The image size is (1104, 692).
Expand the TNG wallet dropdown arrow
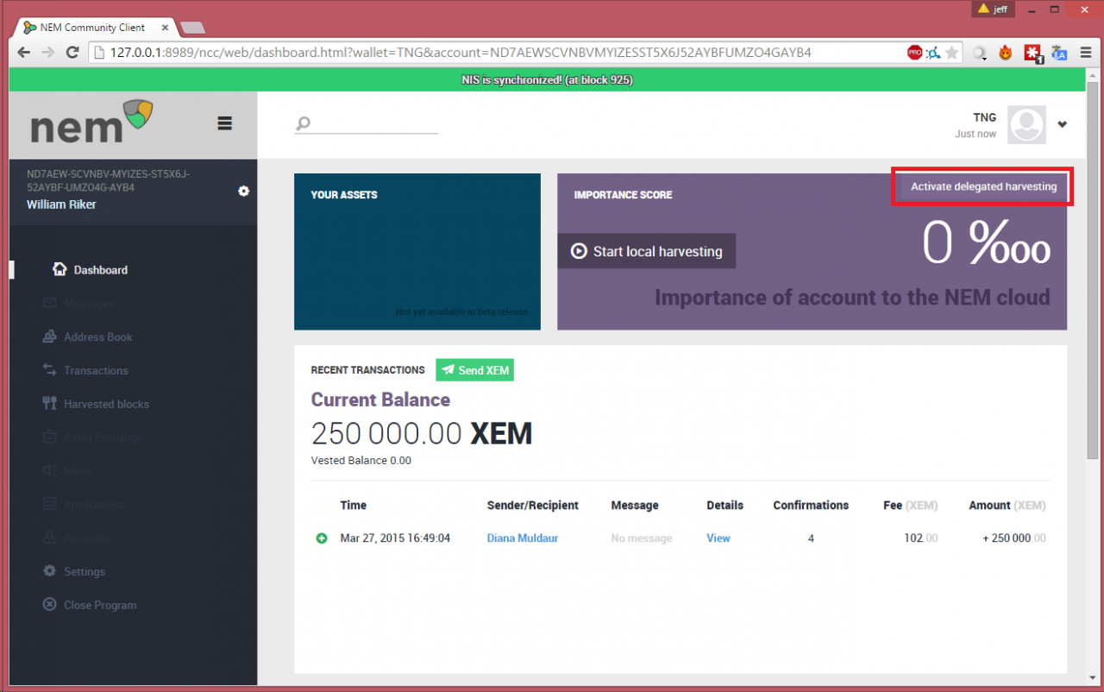[x=1062, y=124]
